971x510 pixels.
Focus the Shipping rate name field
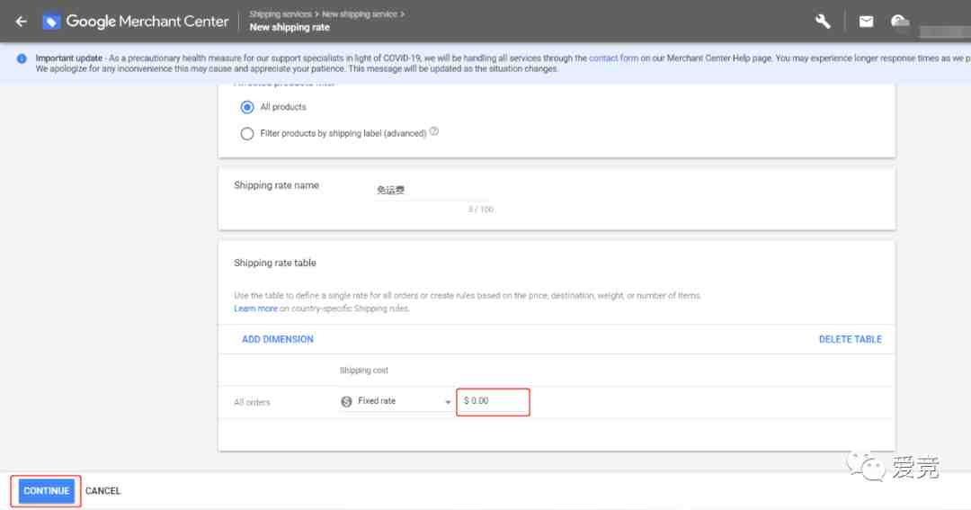pos(433,191)
